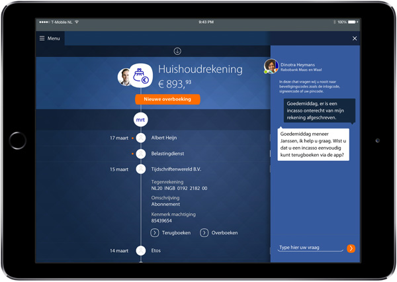Image resolution: width=397 pixels, height=282 pixels.
Task: Click the Terugboeken arrow icon
Action: pyautogui.click(x=155, y=233)
